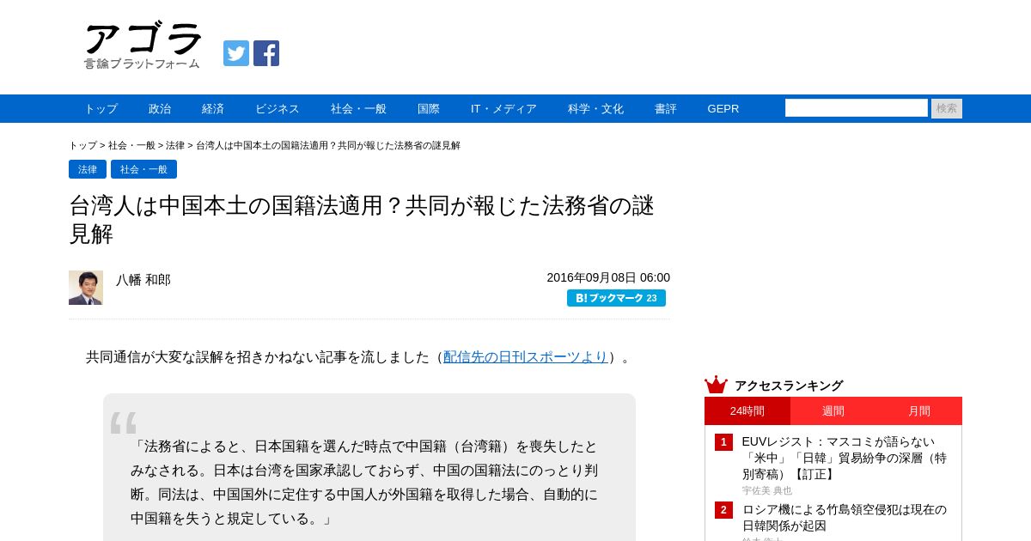Focus the search input field
This screenshot has height=541, width=1031.
[x=857, y=108]
